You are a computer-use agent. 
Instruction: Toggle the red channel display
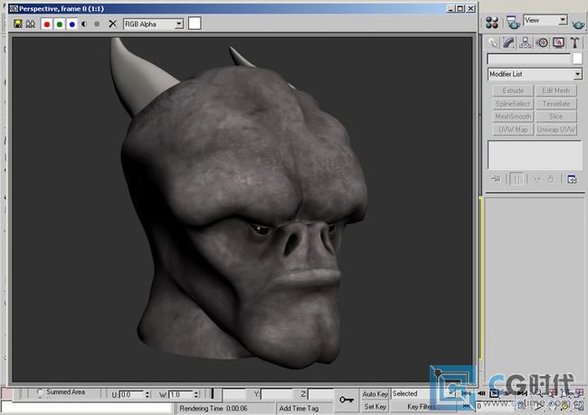pos(47,24)
